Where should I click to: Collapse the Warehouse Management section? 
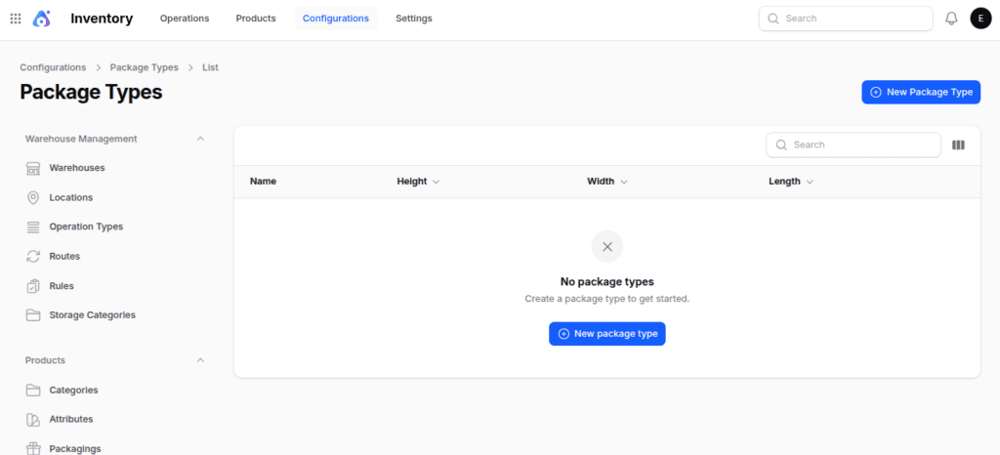pos(200,139)
